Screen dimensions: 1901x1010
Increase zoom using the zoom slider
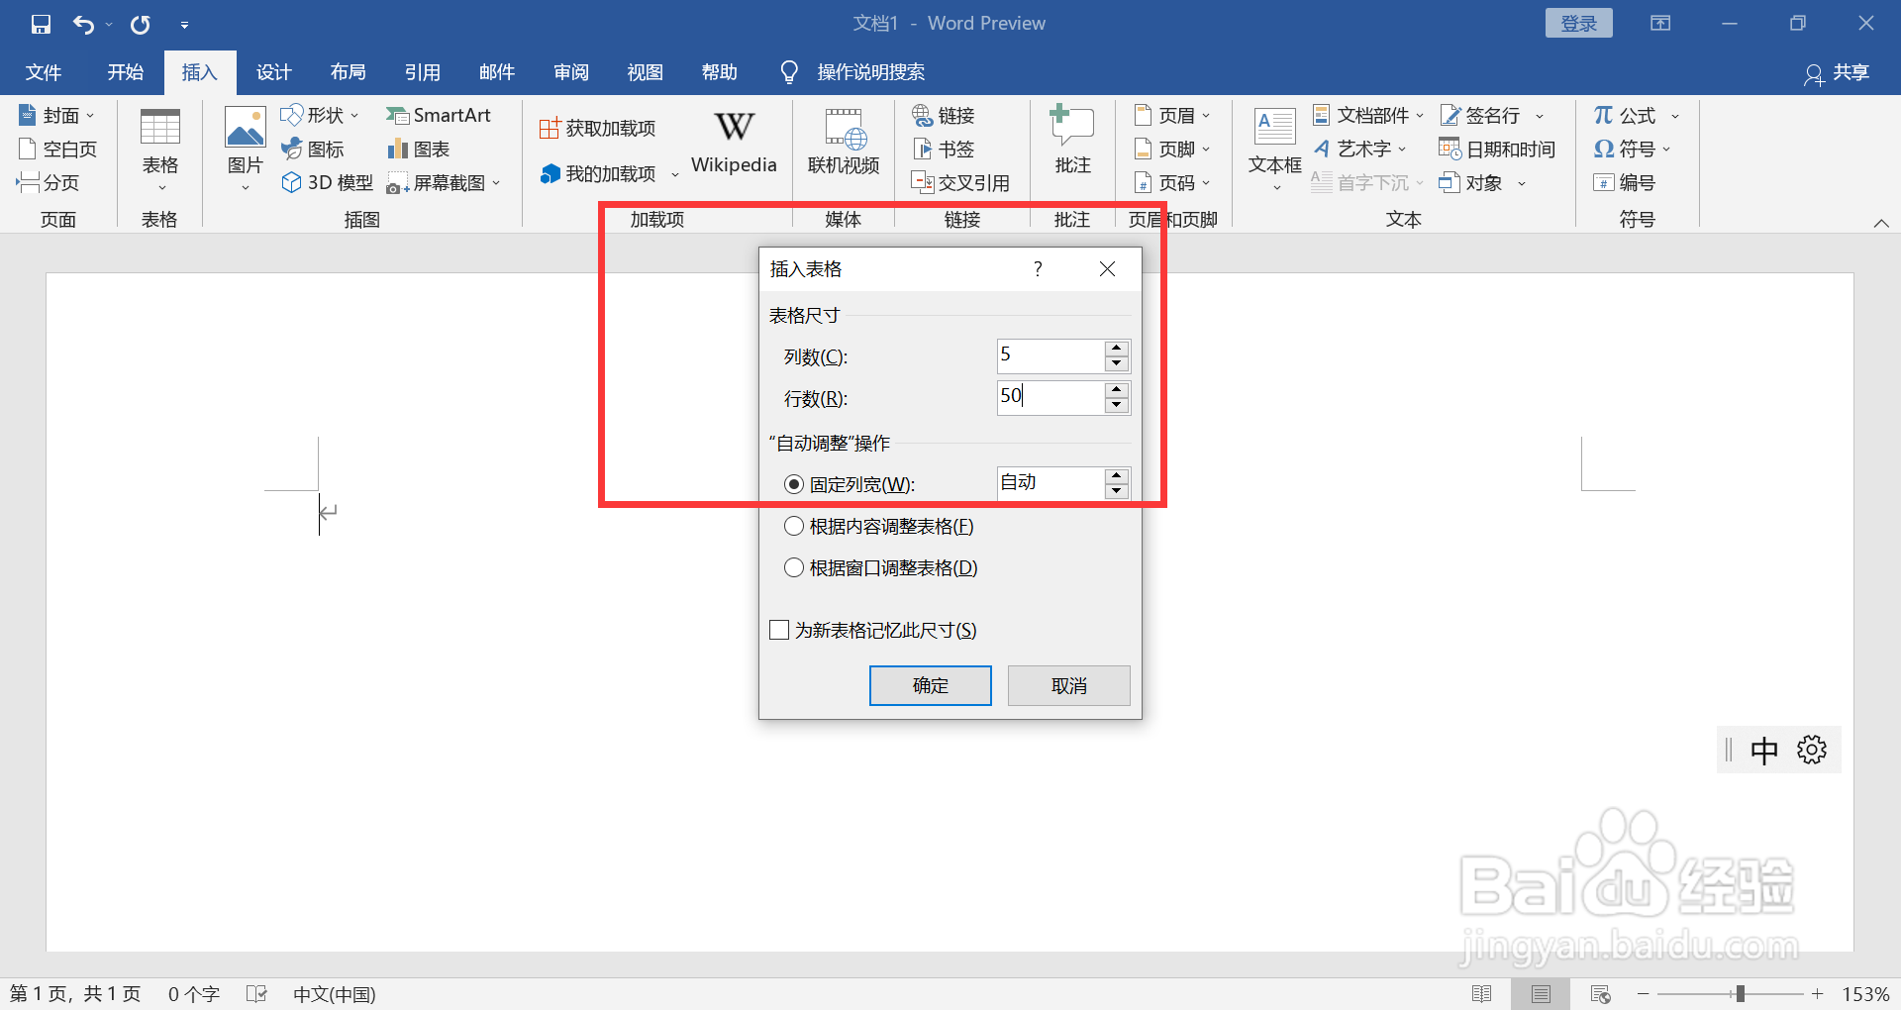1818,994
